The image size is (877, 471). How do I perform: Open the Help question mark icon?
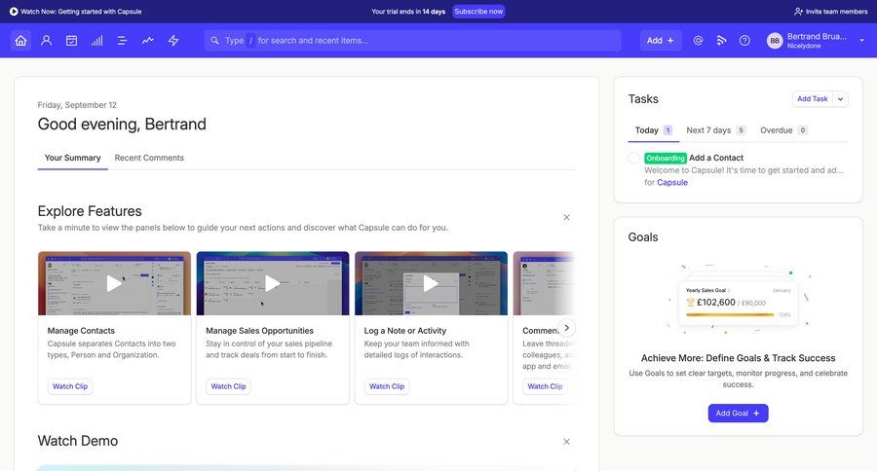tap(744, 41)
